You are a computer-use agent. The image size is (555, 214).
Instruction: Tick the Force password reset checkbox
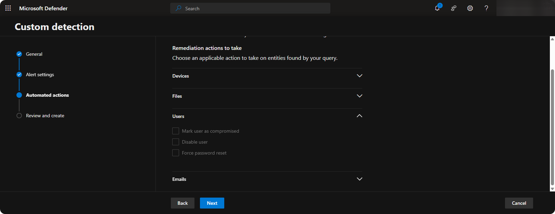click(x=176, y=153)
